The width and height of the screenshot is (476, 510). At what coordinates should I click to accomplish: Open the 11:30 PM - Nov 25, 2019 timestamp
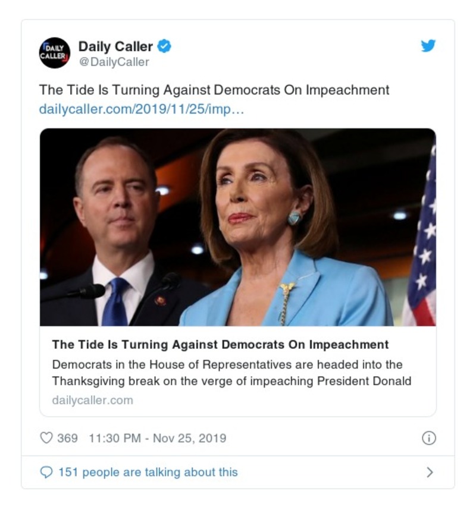point(158,438)
